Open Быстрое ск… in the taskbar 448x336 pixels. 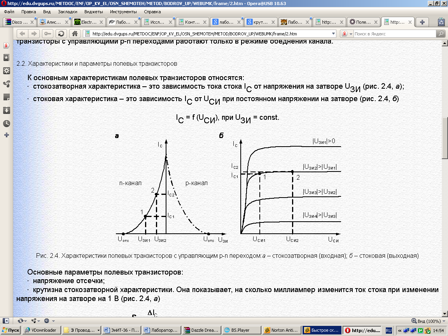(322, 330)
